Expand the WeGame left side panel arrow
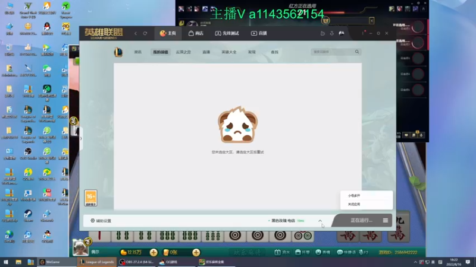This screenshot has height=267, width=476. pos(81,138)
